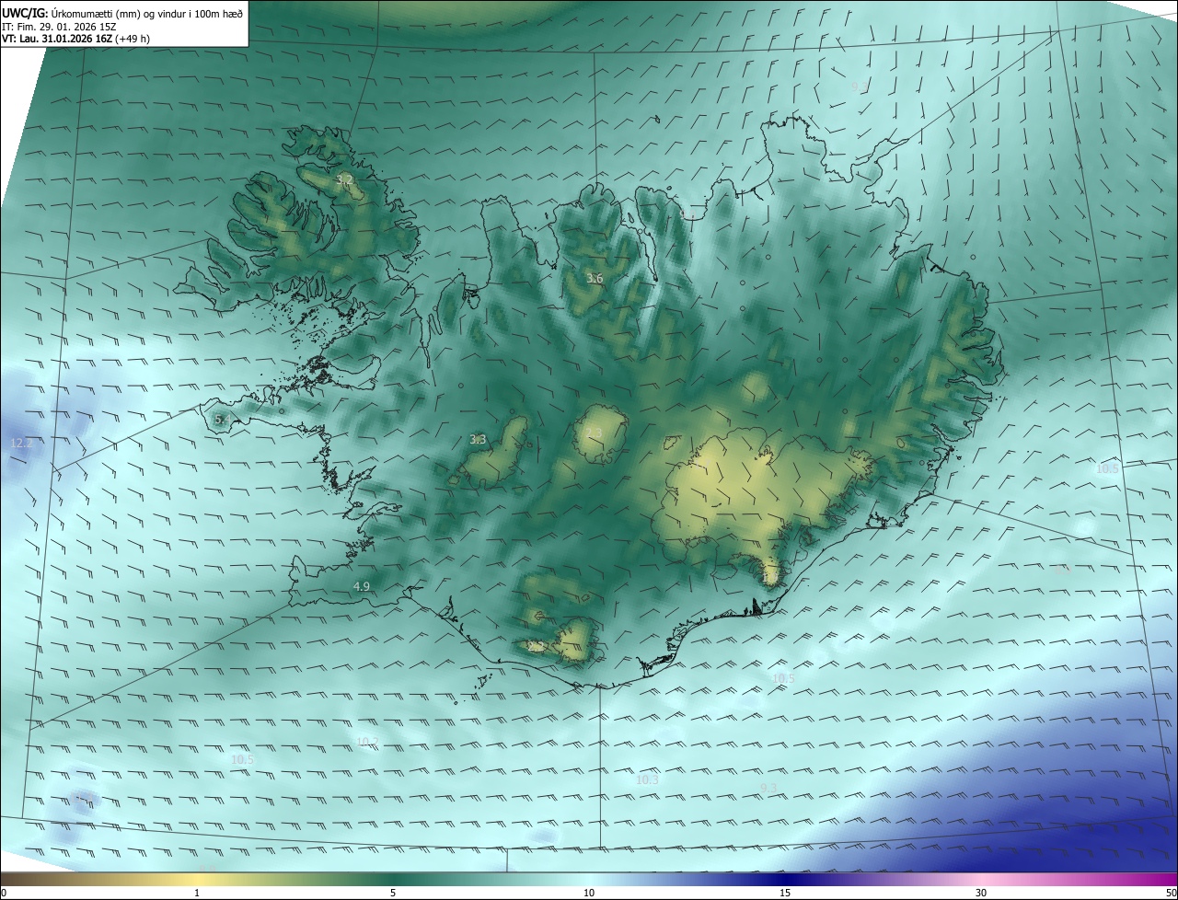Click the 2.3 value label on the glacier

(594, 433)
